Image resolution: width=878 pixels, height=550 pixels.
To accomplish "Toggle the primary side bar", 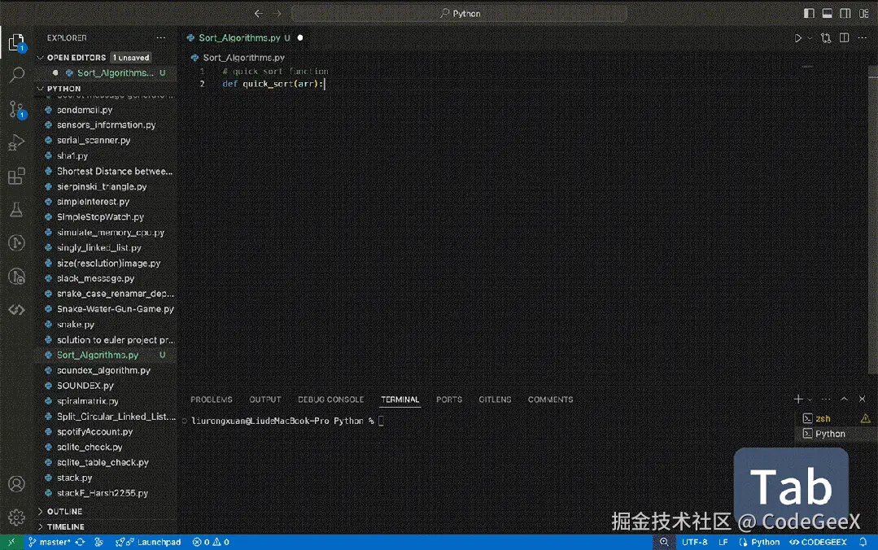I will click(x=809, y=14).
